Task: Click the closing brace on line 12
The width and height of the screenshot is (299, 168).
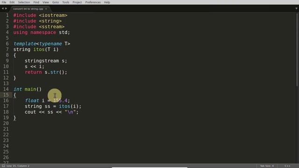Action: click(x=14, y=78)
